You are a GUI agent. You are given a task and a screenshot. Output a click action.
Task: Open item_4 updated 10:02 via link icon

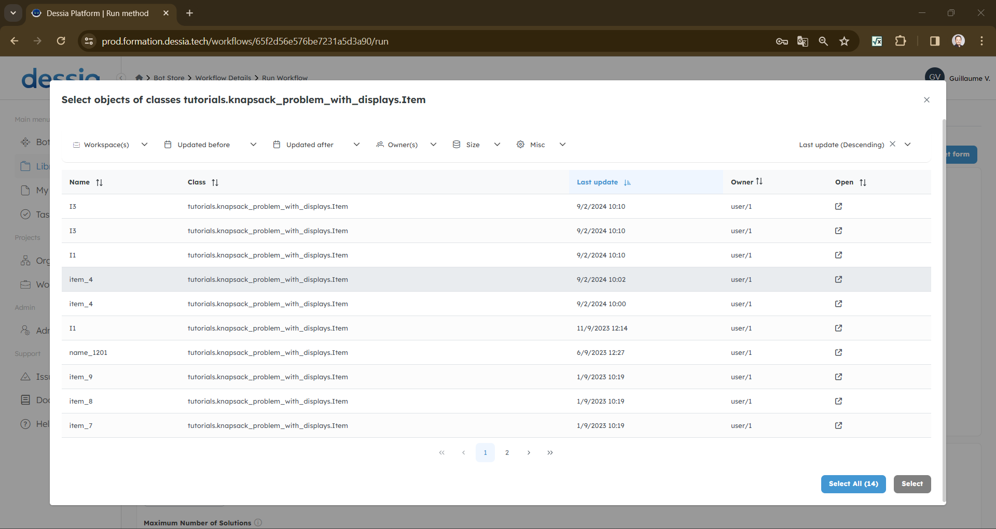[x=838, y=279]
